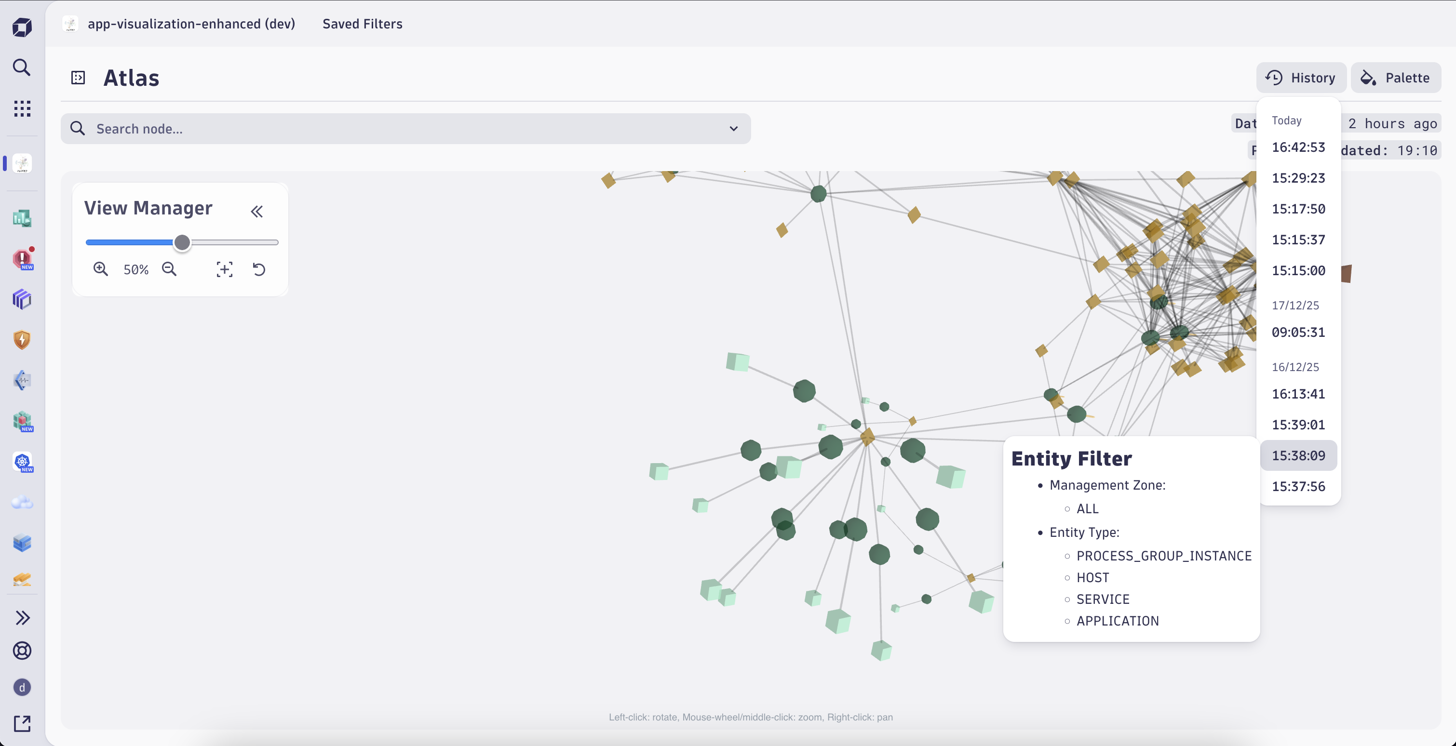
Task: Select history entry 16:42:53
Action: (x=1298, y=147)
